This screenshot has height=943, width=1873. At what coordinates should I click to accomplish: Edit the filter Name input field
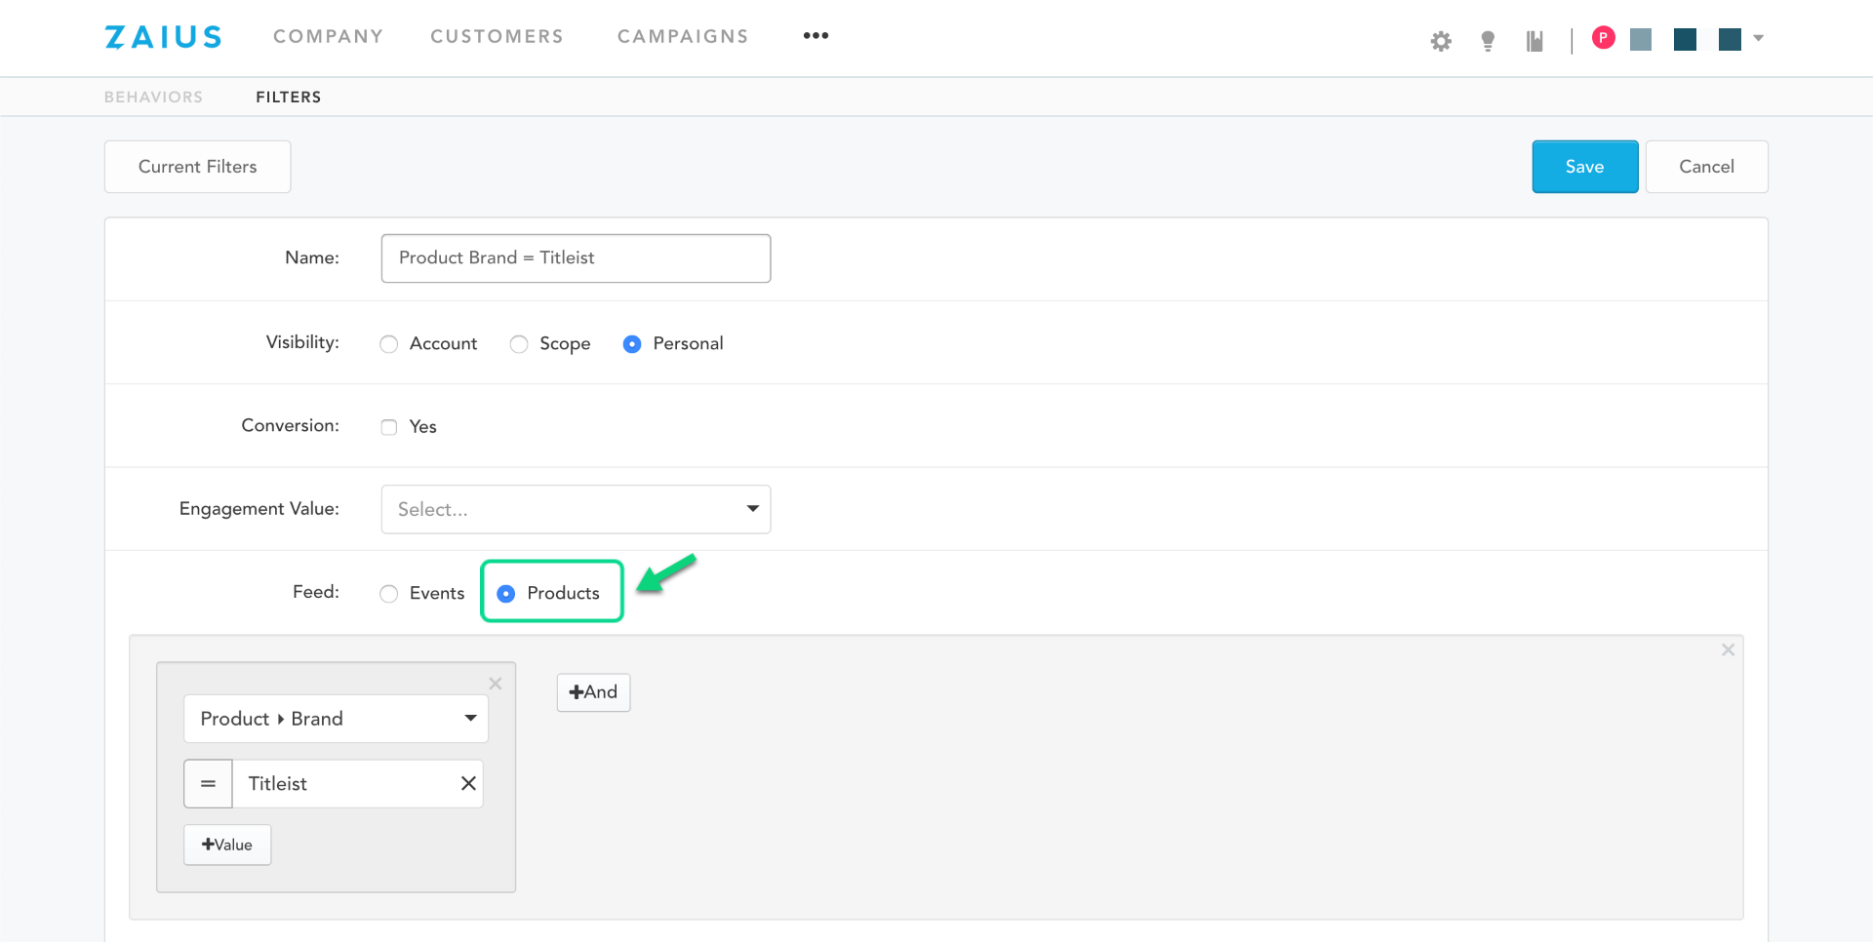(576, 258)
